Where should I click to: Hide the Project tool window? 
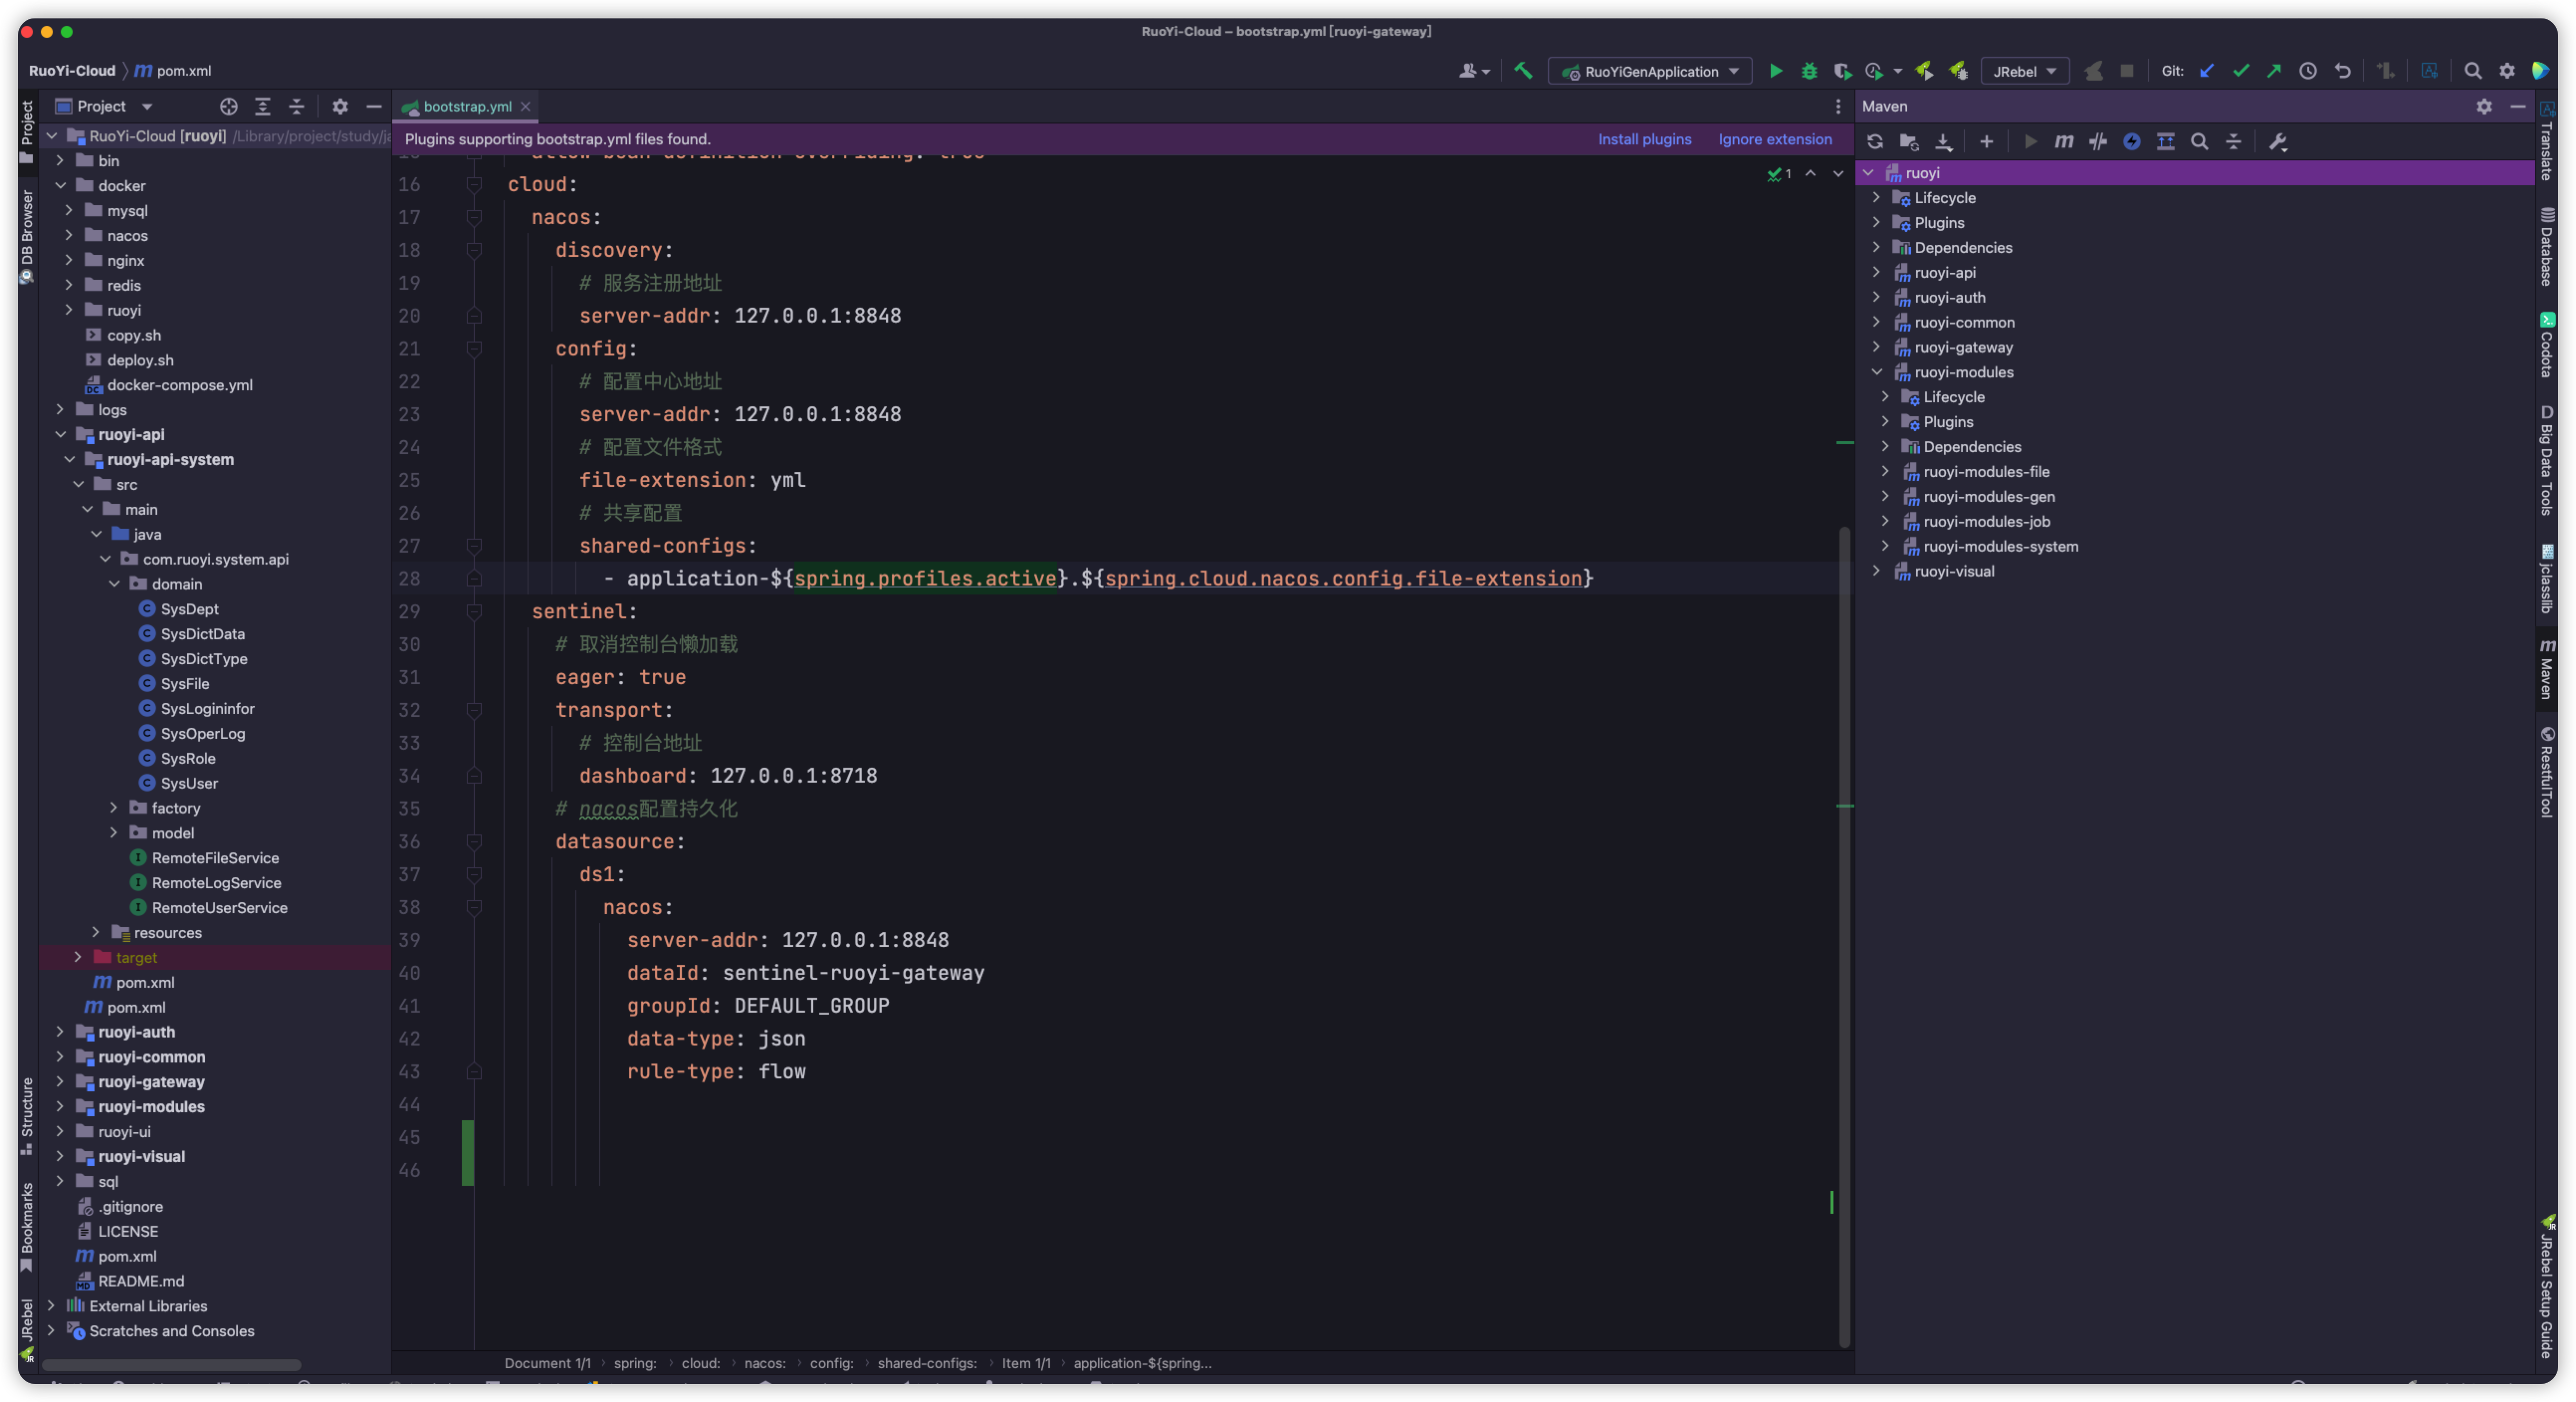(x=374, y=106)
